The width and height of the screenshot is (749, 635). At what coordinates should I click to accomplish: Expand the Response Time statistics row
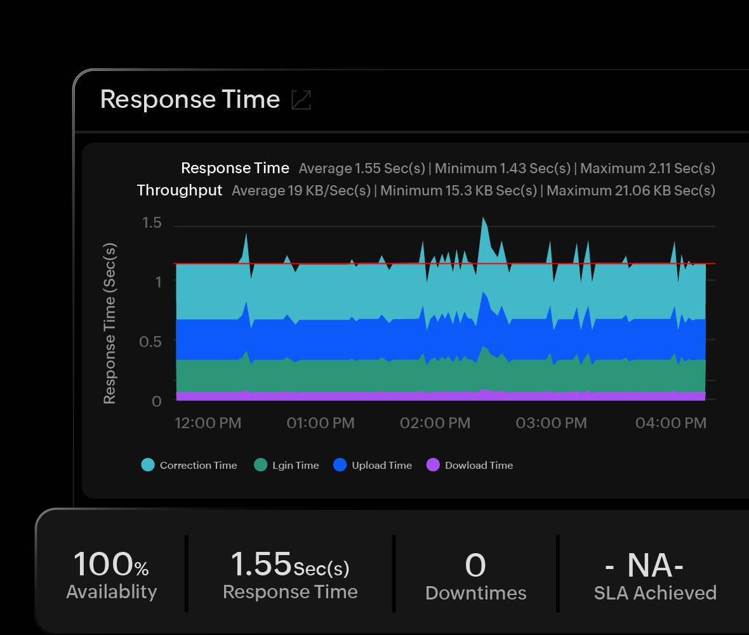235,168
